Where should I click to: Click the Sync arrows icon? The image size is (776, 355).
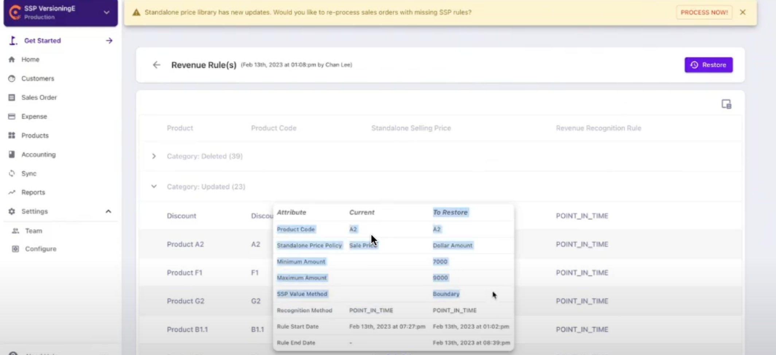click(x=12, y=173)
